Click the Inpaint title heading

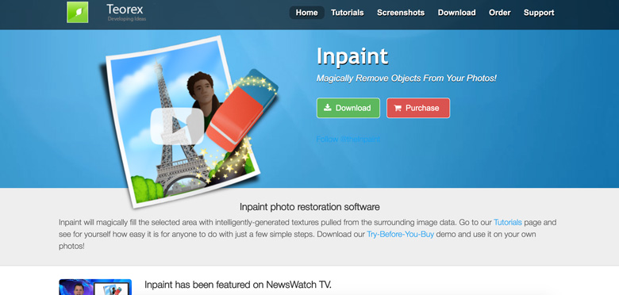[352, 56]
